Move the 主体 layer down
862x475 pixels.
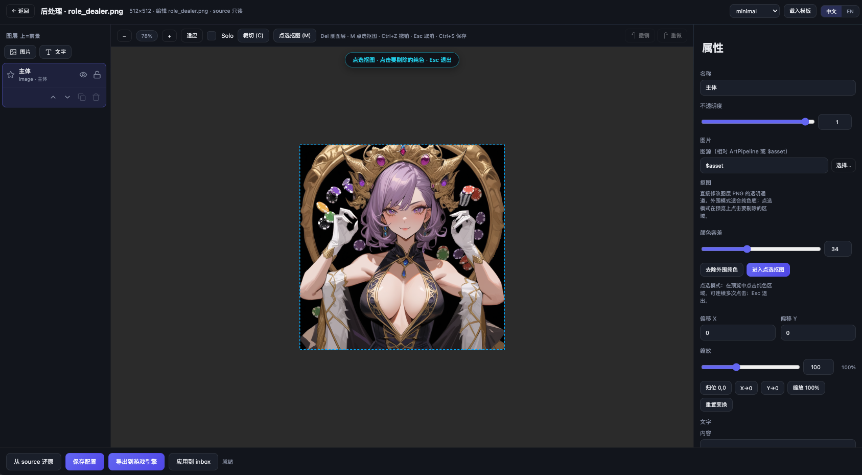point(67,97)
